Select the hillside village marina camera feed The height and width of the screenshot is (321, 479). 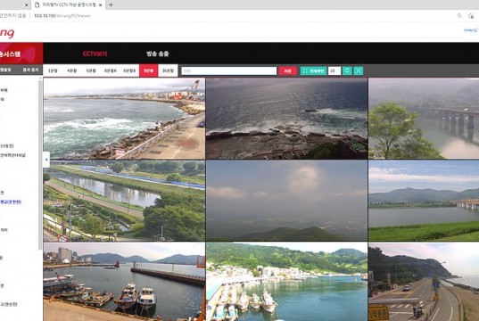287,282
